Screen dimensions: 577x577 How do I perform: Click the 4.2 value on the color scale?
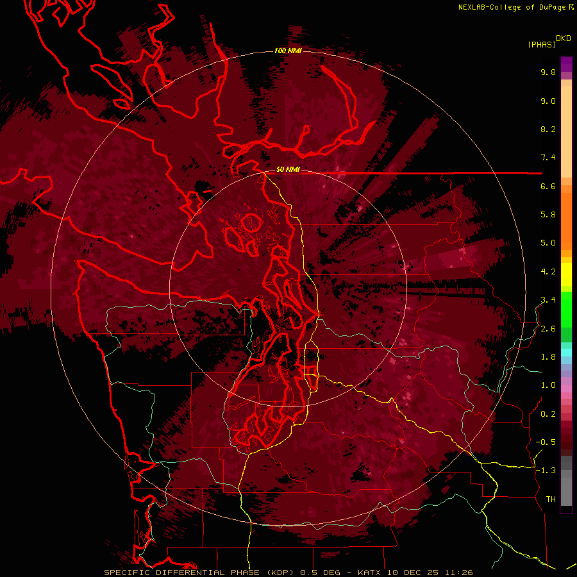[548, 272]
